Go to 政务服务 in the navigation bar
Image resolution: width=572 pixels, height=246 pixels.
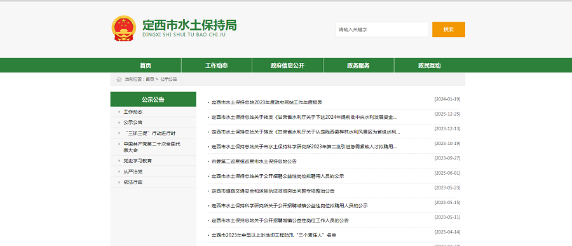(x=358, y=65)
